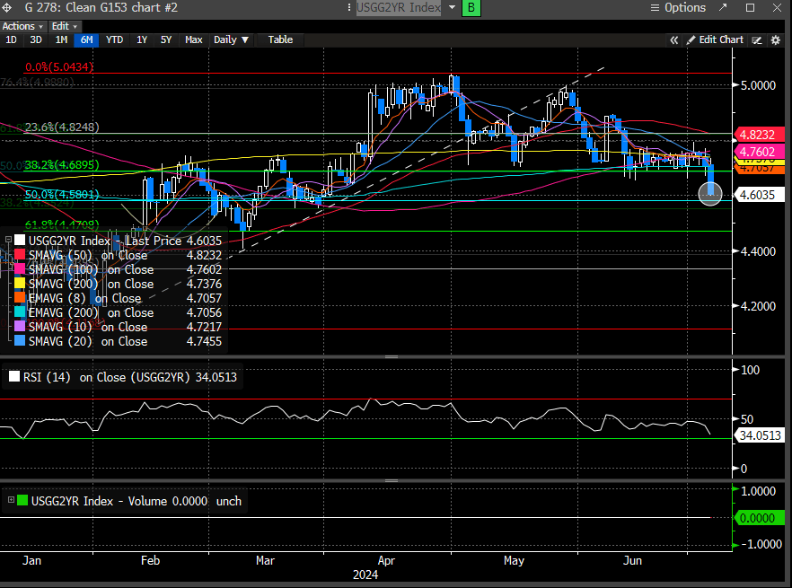
Task: Click the green B security-type icon
Action: pos(471,8)
